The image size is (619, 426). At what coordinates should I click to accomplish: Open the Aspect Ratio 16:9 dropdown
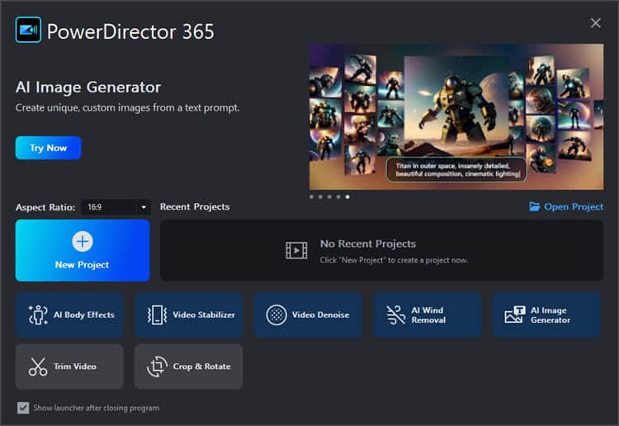point(116,207)
